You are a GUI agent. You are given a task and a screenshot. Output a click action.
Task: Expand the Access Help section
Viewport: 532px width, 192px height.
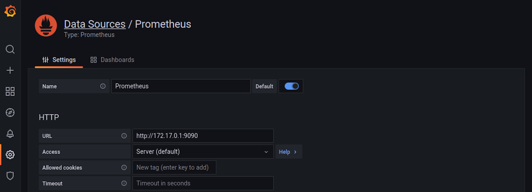click(288, 152)
